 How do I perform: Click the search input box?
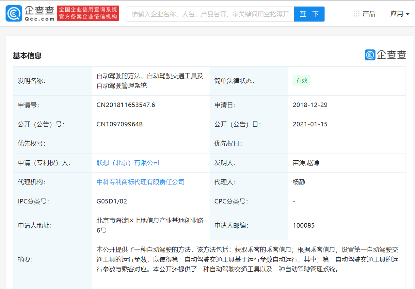coord(209,14)
